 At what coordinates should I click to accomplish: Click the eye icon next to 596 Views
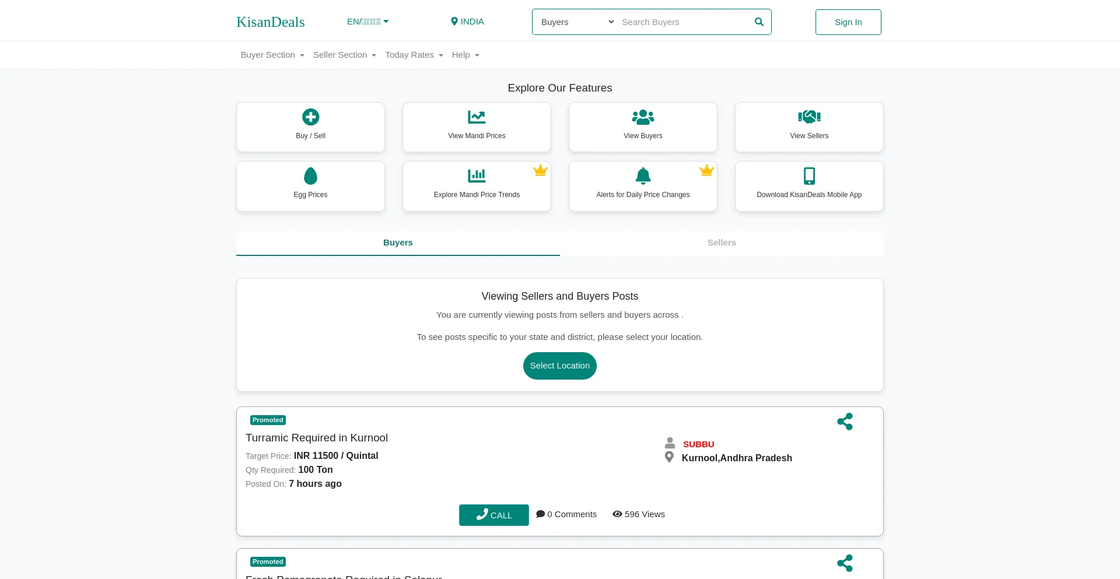pos(617,514)
